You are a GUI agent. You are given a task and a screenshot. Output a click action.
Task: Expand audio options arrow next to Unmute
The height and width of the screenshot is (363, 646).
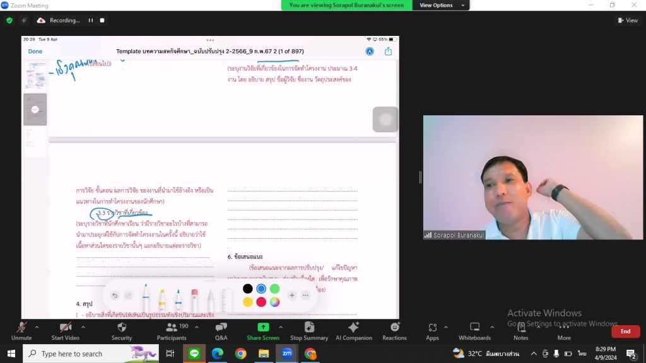pos(37,327)
